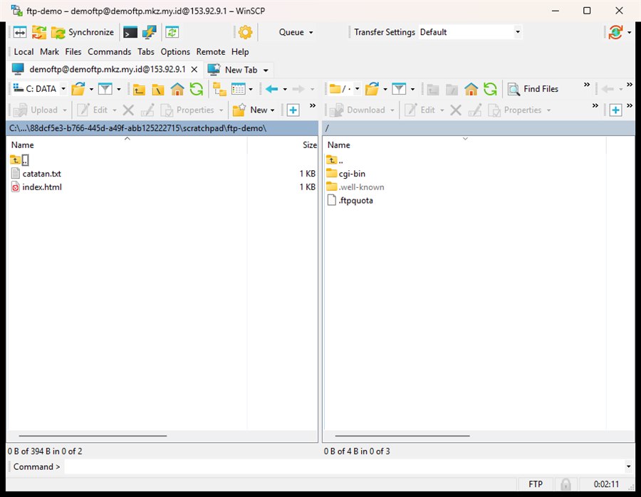Click local panel plus select icon
641x497 pixels.
(x=293, y=110)
